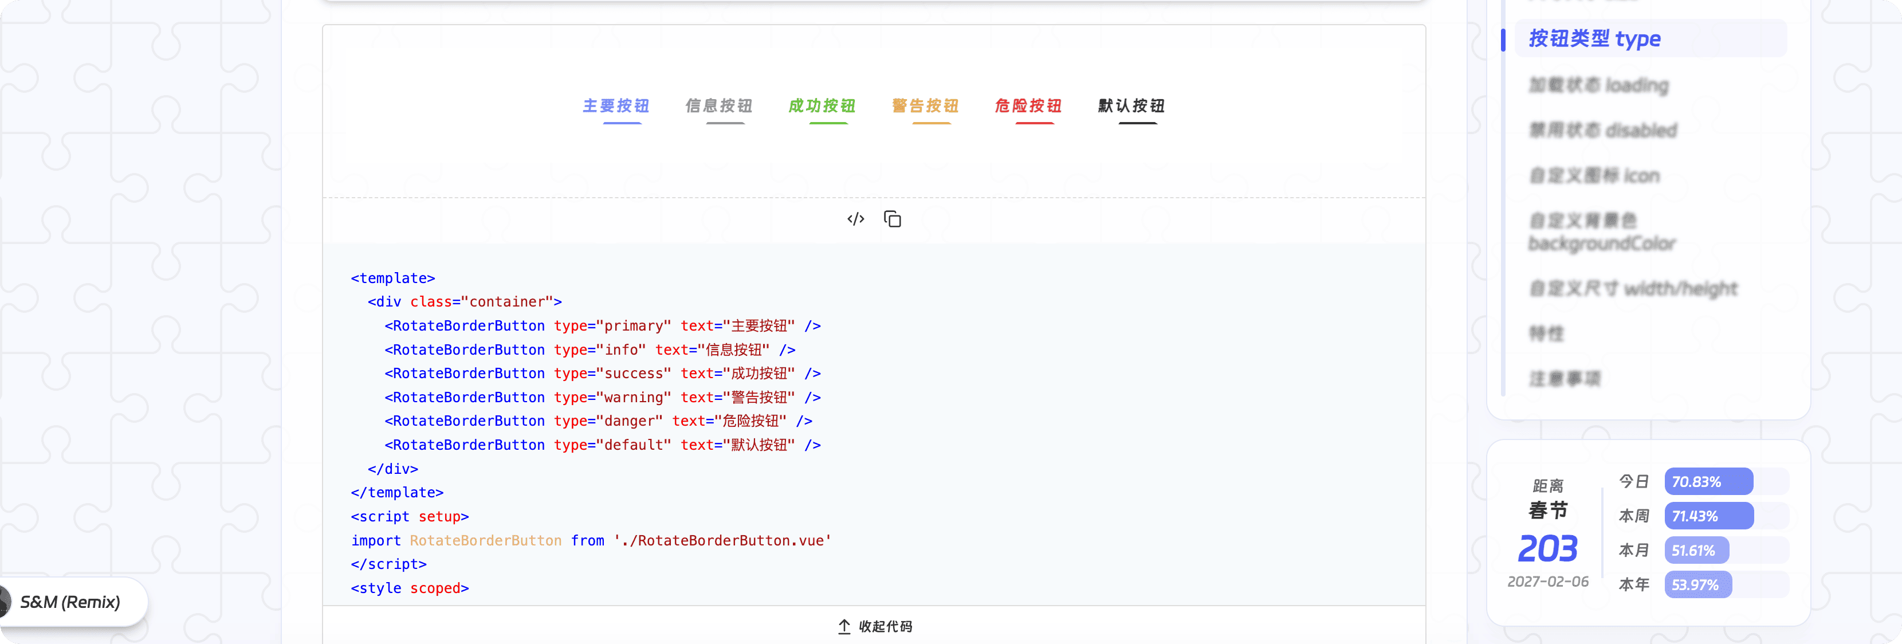Image resolution: width=1902 pixels, height=644 pixels.
Task: Click the 本月 label
Action: click(1633, 550)
